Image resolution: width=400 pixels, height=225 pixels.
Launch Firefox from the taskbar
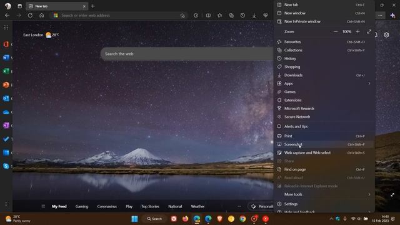click(186, 219)
